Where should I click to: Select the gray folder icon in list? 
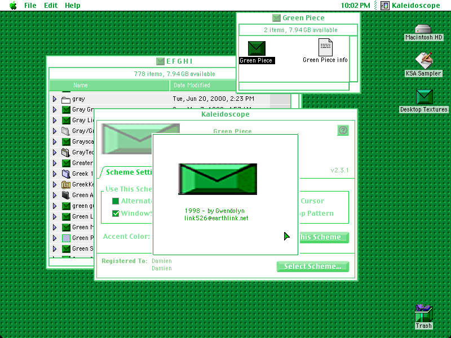[x=66, y=100]
